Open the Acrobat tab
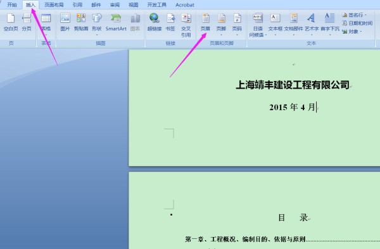The height and width of the screenshot is (249, 380). (185, 5)
